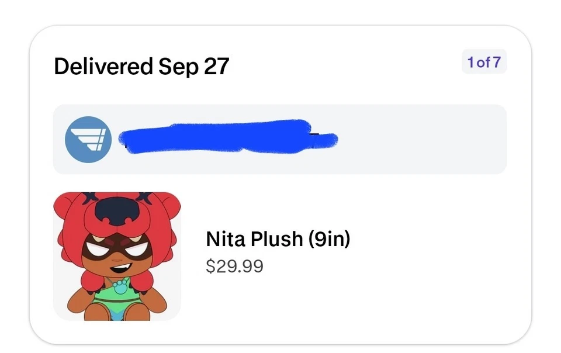The image size is (561, 353).
Task: Click the 'Nita Plush (9in)' product link
Action: click(279, 239)
